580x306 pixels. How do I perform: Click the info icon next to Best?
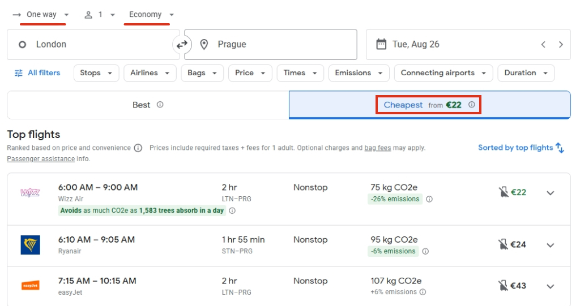pyautogui.click(x=160, y=105)
